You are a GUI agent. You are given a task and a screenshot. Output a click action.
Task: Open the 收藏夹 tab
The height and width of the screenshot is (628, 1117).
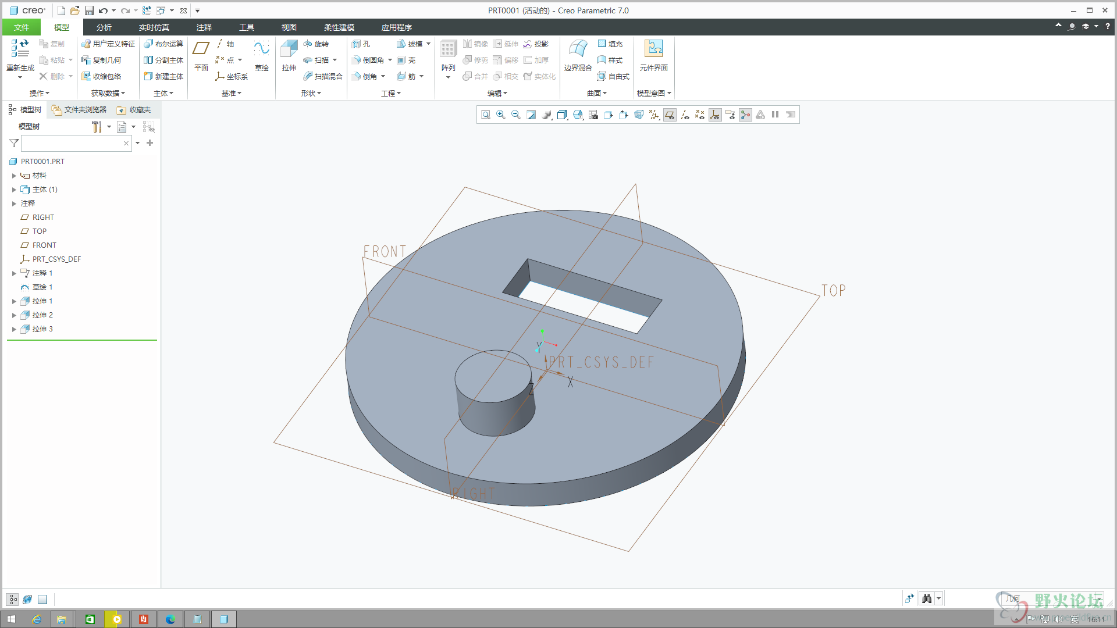134,109
